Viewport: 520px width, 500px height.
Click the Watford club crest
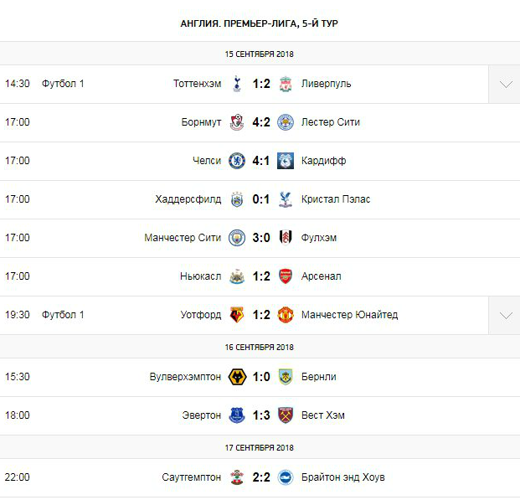[237, 315]
